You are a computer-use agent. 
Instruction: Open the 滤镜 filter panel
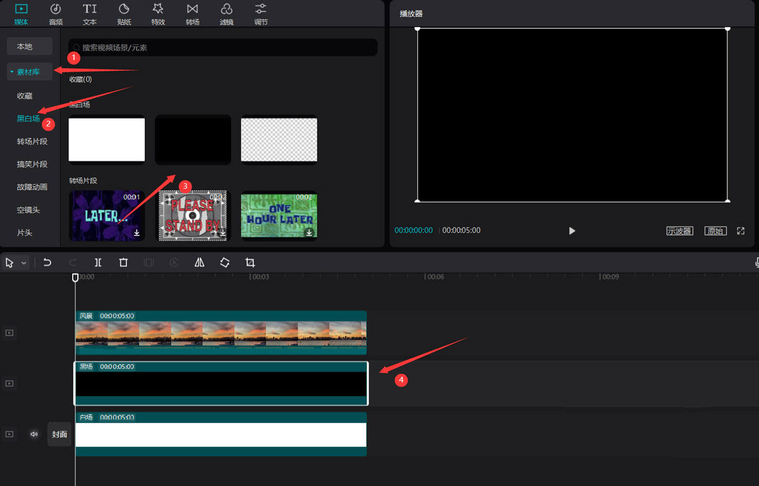[226, 13]
